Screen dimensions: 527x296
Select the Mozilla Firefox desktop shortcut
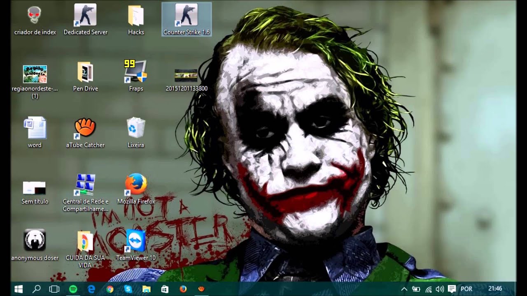pyautogui.click(x=136, y=189)
